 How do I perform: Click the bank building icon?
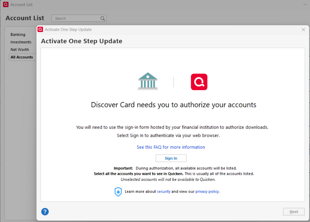(x=148, y=81)
